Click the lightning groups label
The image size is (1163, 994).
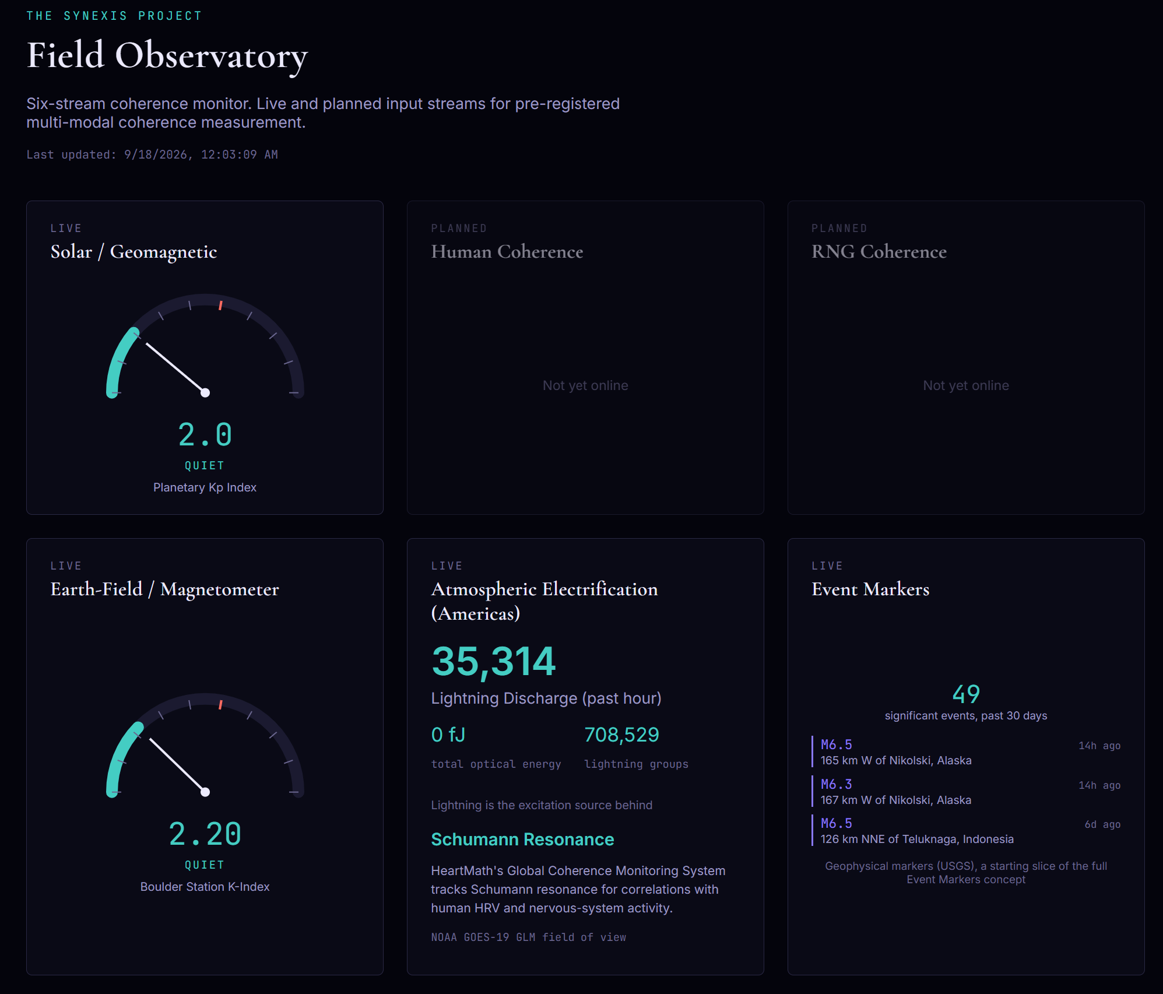[x=636, y=764]
